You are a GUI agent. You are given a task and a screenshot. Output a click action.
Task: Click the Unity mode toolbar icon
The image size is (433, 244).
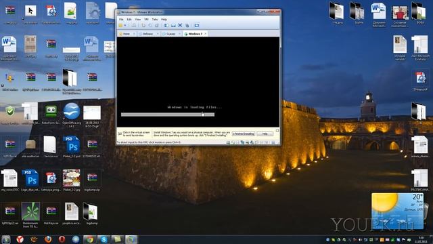(187, 26)
